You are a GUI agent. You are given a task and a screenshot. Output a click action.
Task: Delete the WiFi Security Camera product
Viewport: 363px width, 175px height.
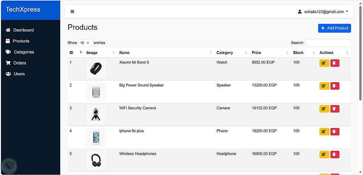pyautogui.click(x=335, y=109)
